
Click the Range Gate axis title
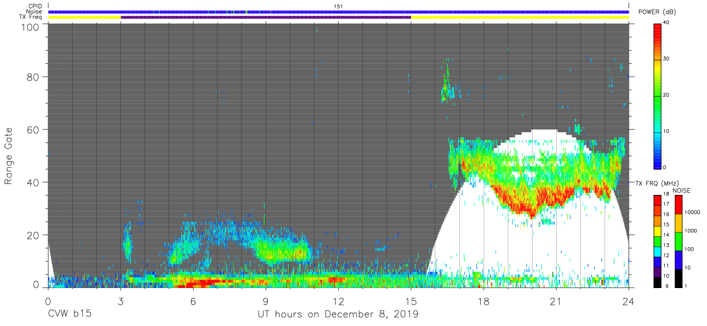pyautogui.click(x=9, y=156)
